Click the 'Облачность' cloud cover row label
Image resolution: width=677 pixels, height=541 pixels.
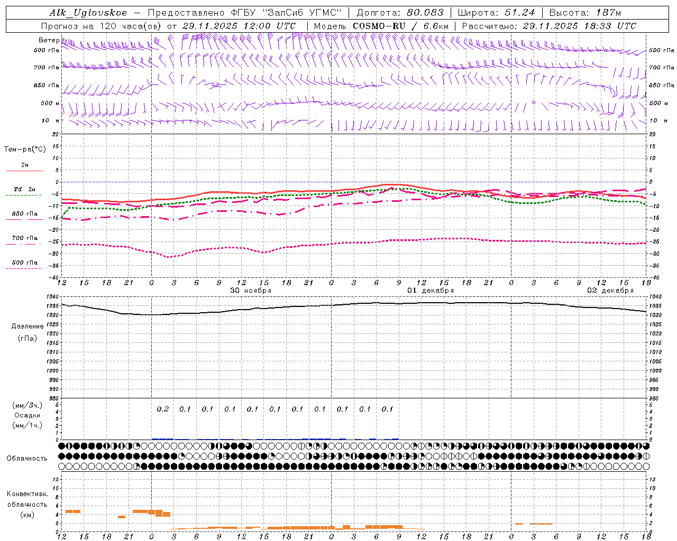(27, 458)
